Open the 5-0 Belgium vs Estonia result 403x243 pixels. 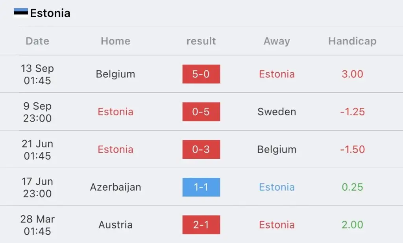point(201,74)
